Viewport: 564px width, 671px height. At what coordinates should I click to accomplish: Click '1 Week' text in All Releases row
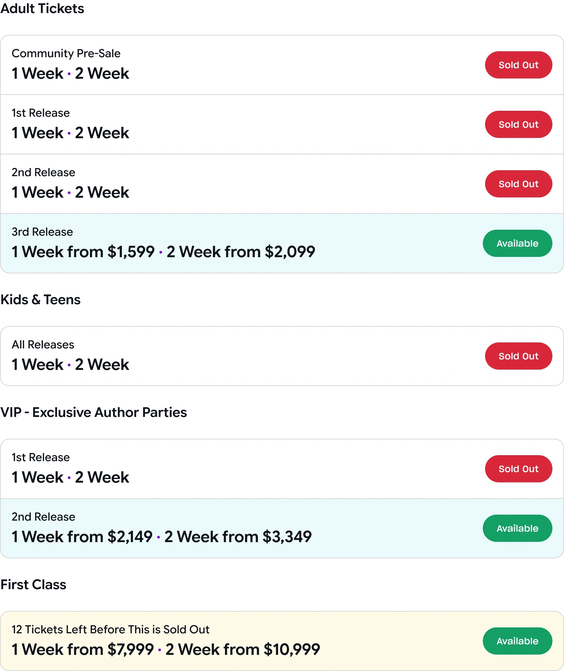pos(37,365)
